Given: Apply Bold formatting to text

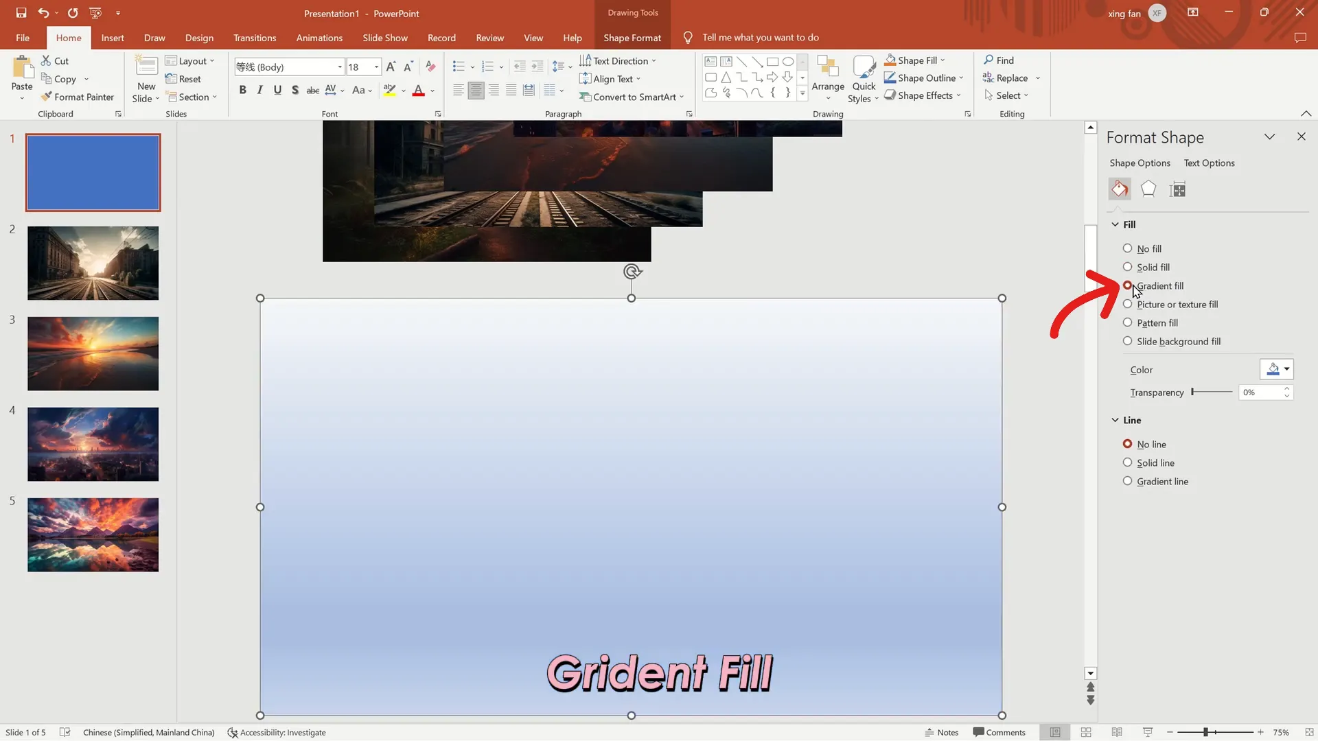Looking at the screenshot, I should click(242, 90).
